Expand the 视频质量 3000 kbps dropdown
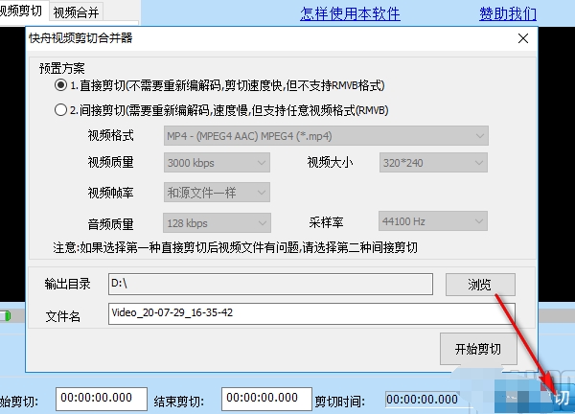575x414 pixels. tap(217, 163)
